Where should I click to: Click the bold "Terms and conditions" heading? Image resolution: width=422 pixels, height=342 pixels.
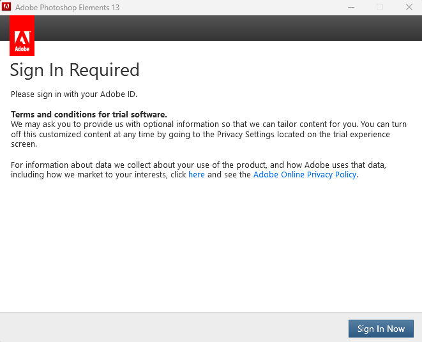tap(89, 114)
